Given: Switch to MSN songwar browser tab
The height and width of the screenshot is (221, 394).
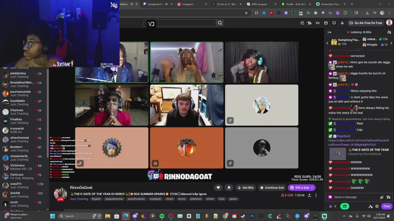Looking at the screenshot, I should coord(262,4).
